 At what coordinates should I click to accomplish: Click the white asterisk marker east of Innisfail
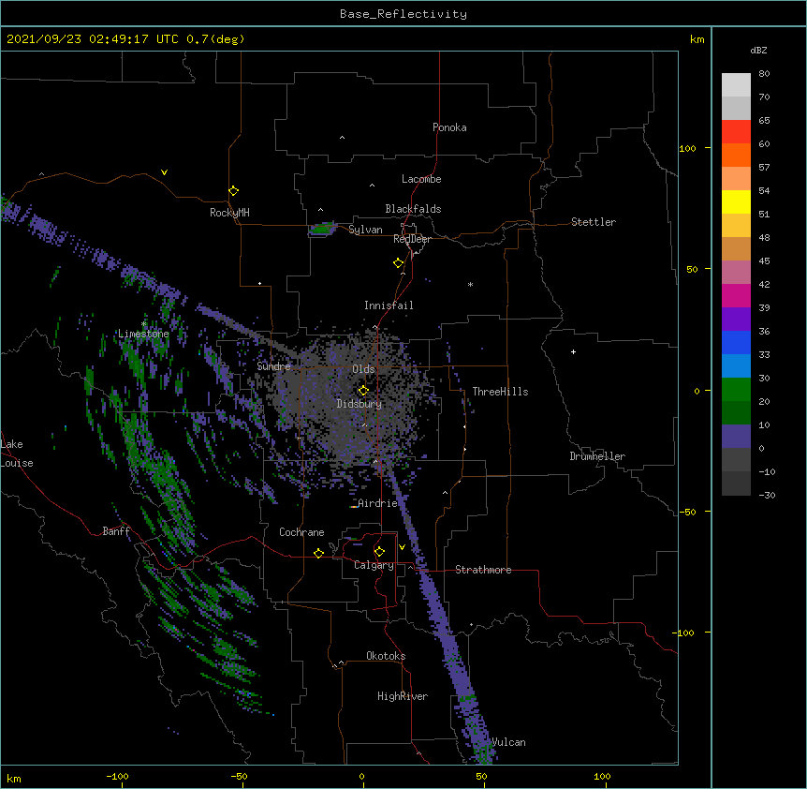[470, 284]
